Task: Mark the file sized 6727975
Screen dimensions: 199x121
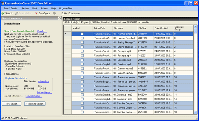Action: [82, 42]
